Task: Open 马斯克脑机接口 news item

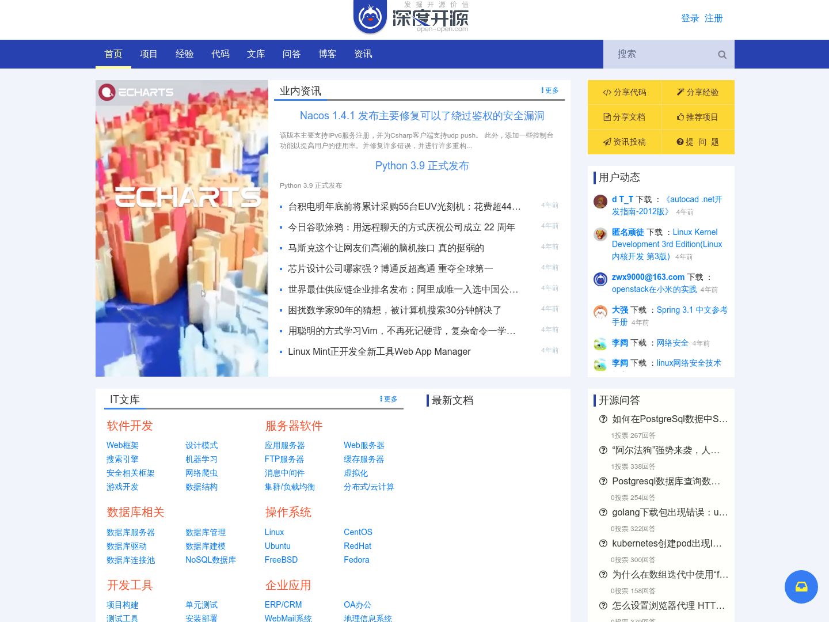Action: pos(386,248)
